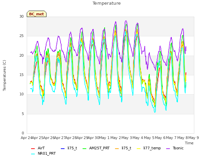
Task: Click the May 3 x-axis tick label
Action: [x=127, y=138]
